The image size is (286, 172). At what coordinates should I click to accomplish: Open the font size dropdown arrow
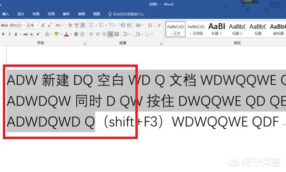[x=37, y=25]
